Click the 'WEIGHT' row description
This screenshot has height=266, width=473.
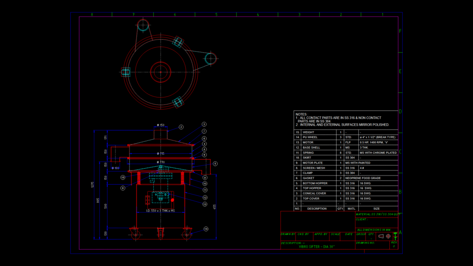click(x=308, y=133)
